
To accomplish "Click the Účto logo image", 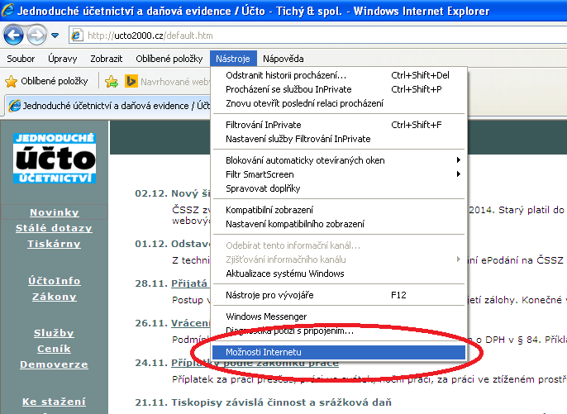I will (x=55, y=158).
